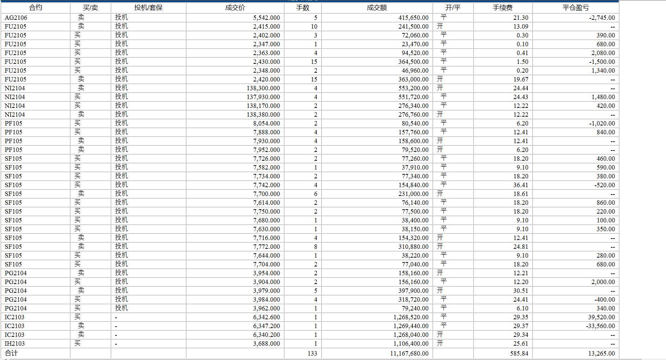
Task: Click the profit value 2,080.00
Action: pos(603,53)
